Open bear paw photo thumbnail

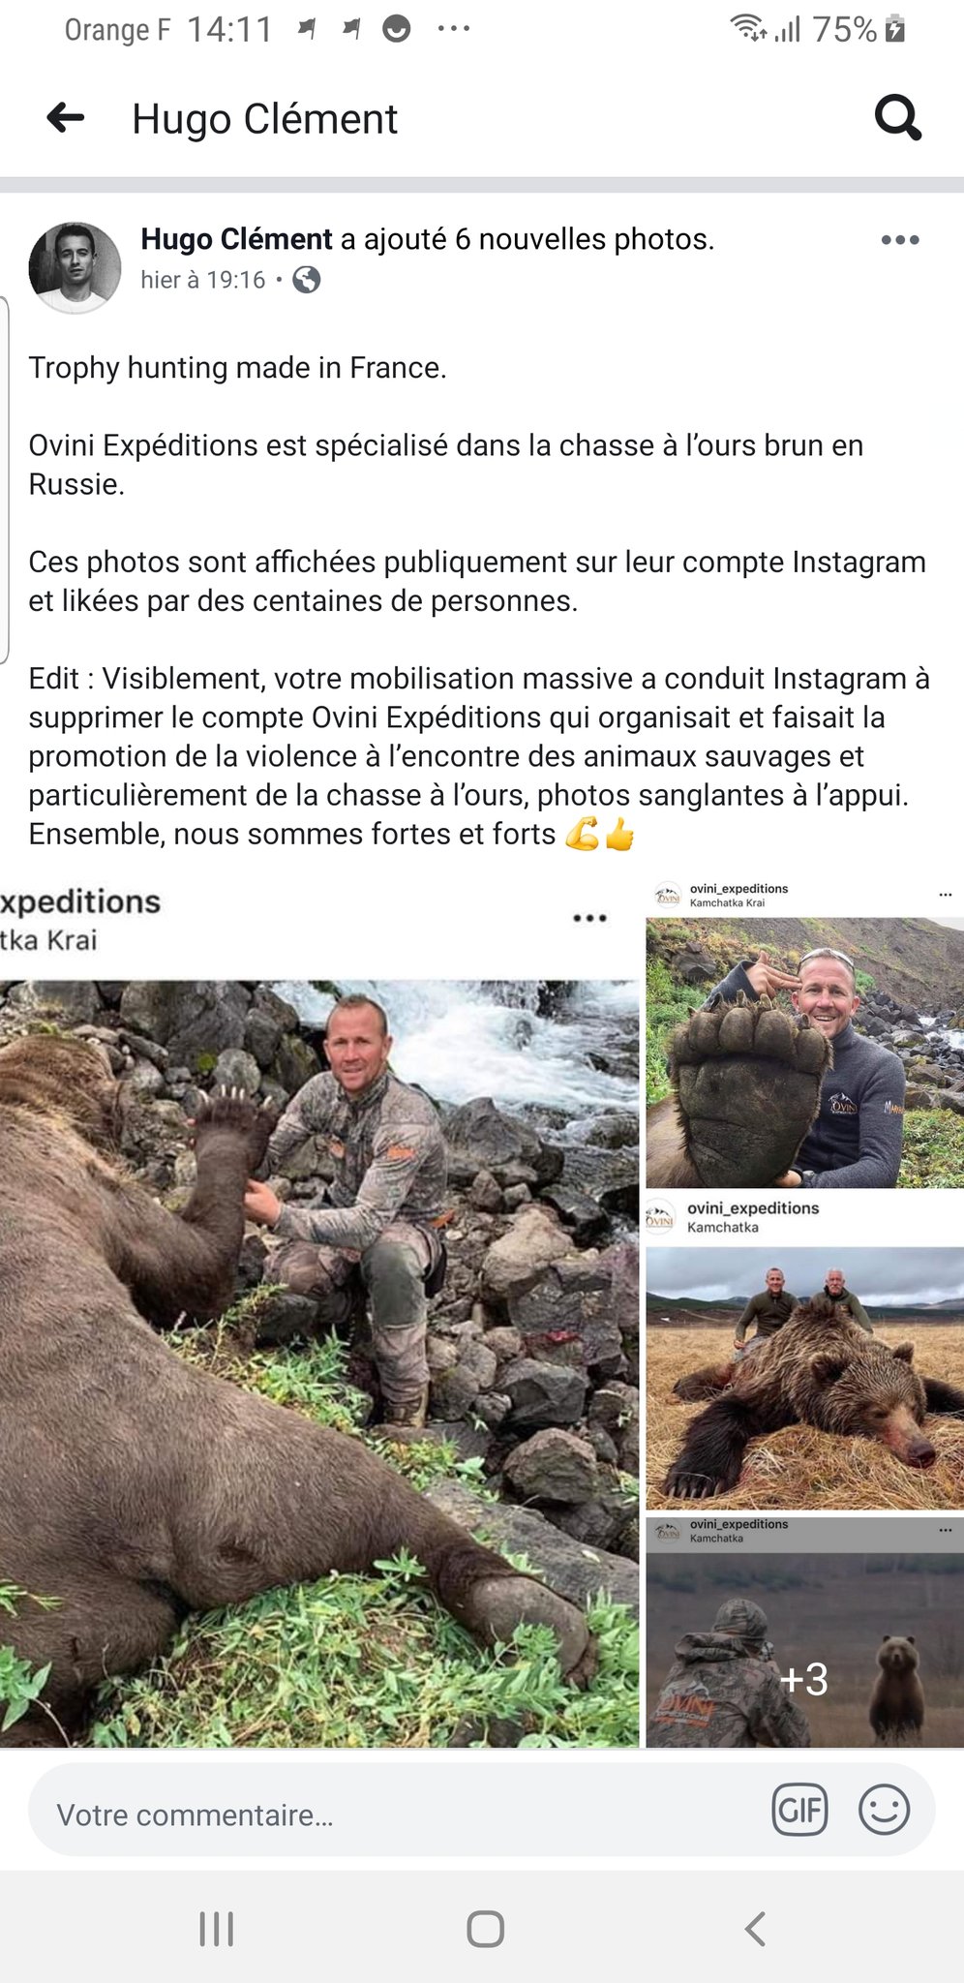tap(805, 1034)
